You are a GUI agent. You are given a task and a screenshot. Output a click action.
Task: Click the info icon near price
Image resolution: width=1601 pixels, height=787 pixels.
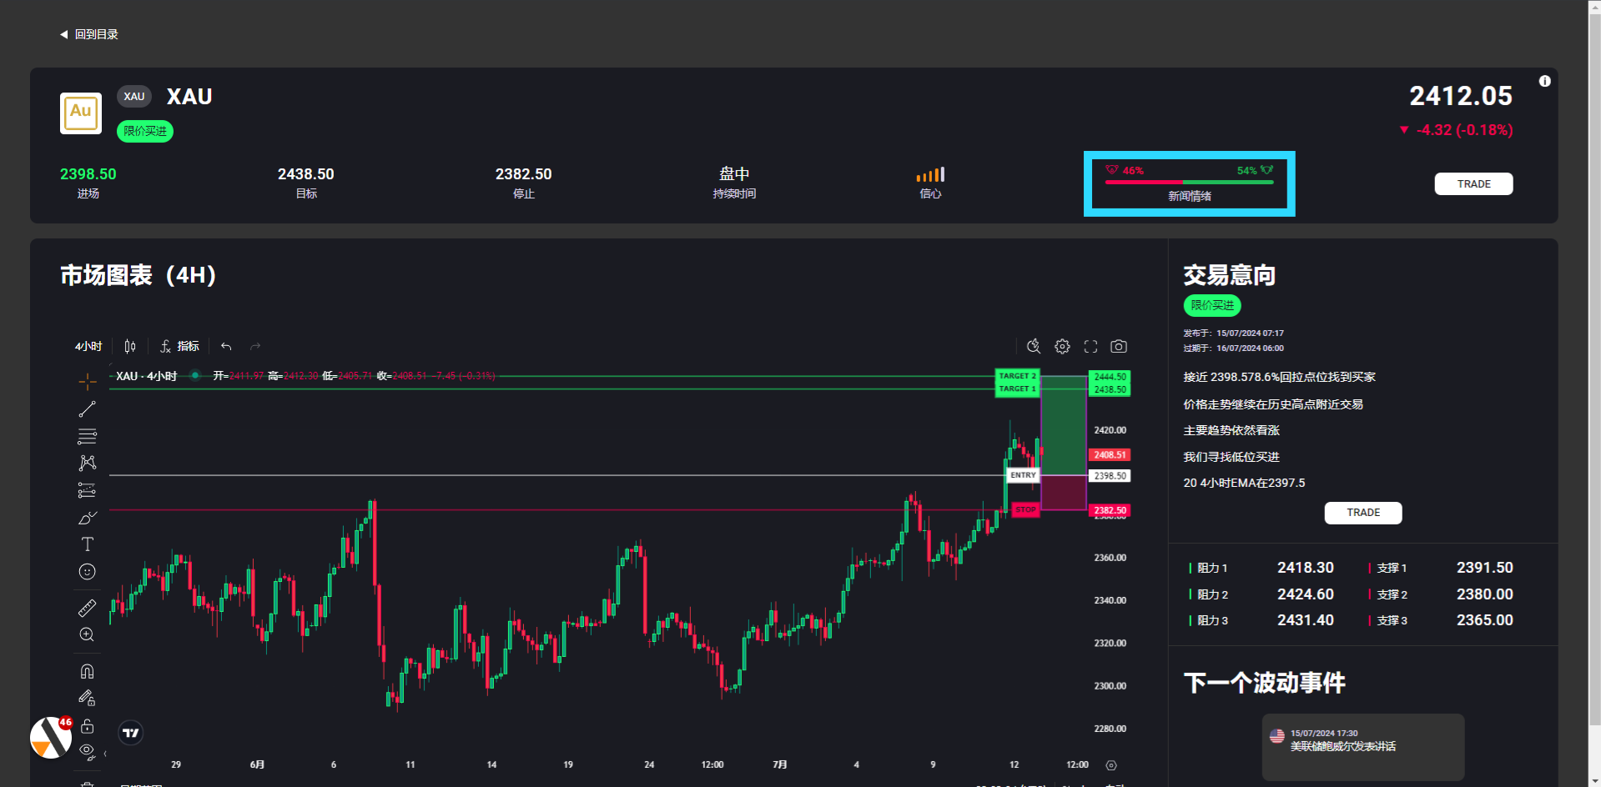point(1544,81)
